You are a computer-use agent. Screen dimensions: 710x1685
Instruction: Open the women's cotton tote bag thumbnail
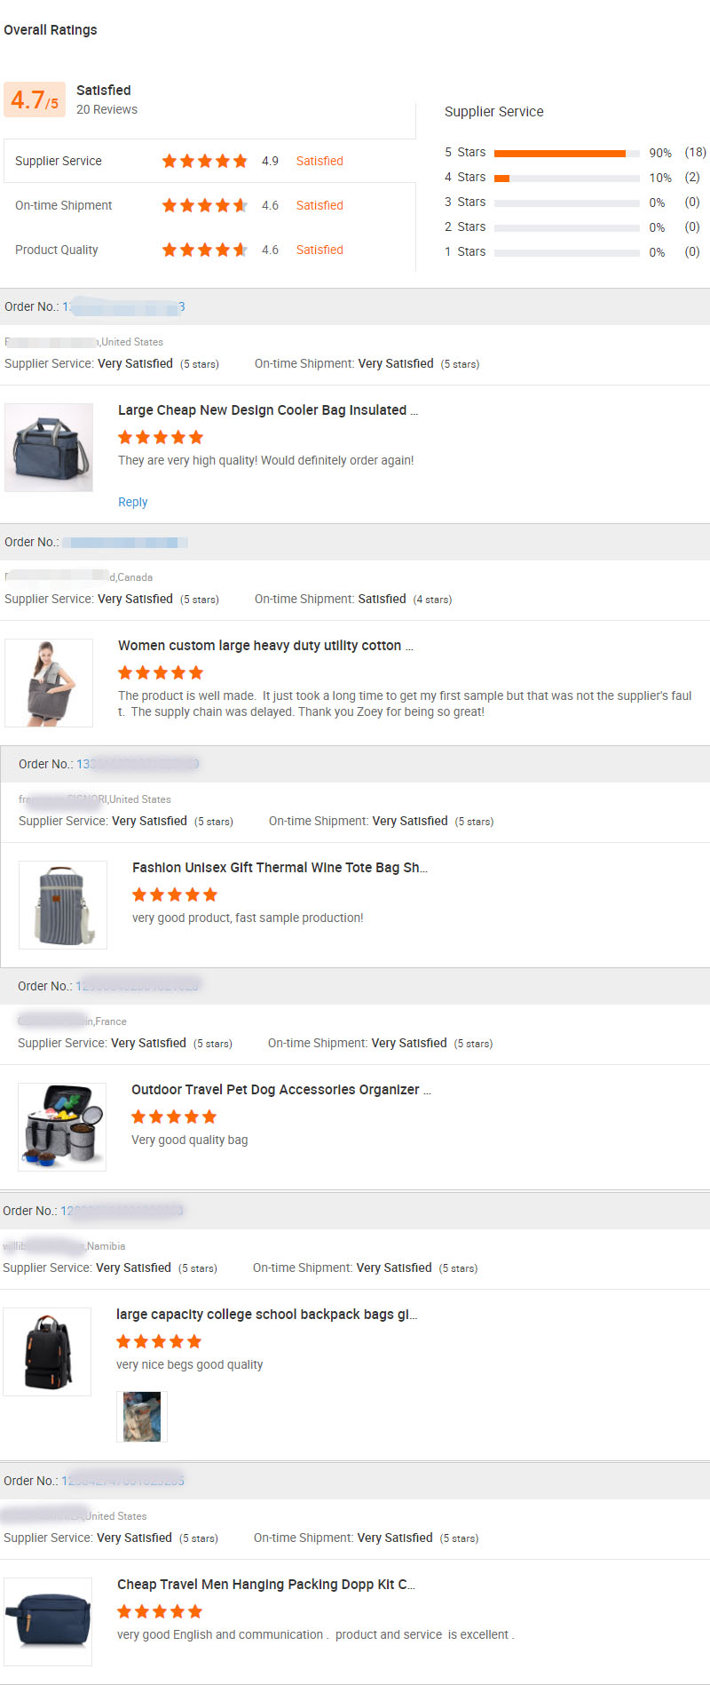click(x=49, y=683)
